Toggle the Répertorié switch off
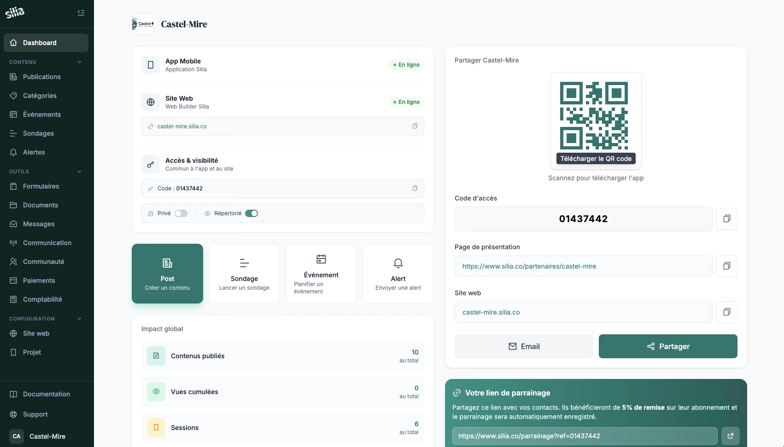784x447 pixels. pos(252,213)
